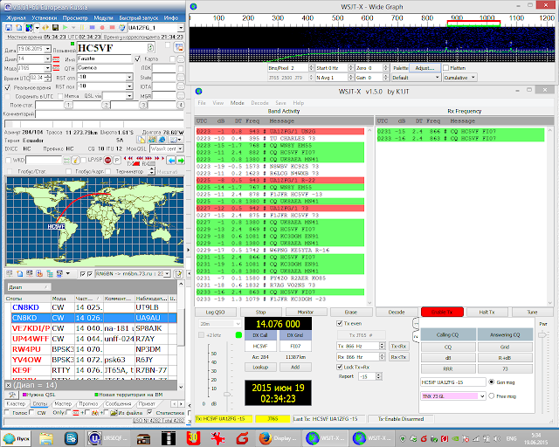Open the file explorer folder on taskbar
Viewport: 559px width, 447px height.
click(46, 438)
